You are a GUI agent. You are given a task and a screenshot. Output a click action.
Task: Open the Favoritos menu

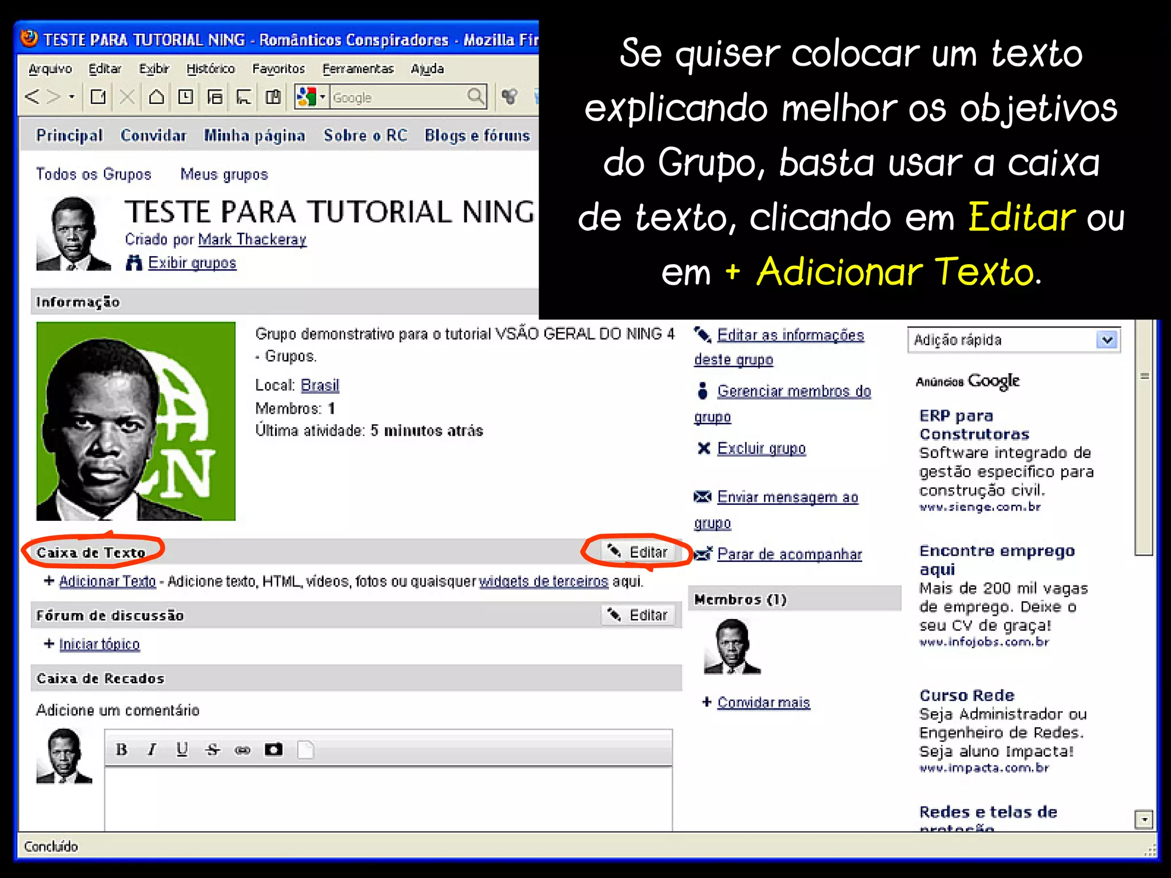point(278,69)
